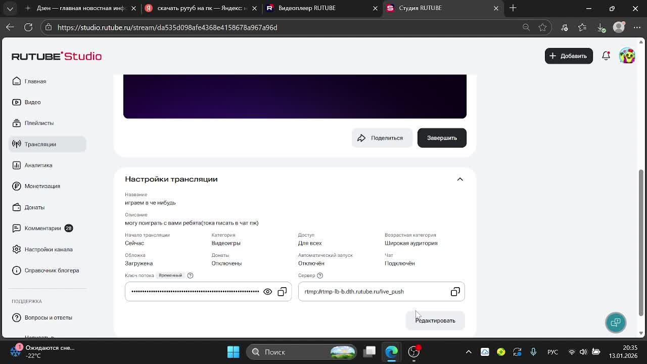
Task: Open help tooltip next to Ключ потока
Action: click(190, 276)
